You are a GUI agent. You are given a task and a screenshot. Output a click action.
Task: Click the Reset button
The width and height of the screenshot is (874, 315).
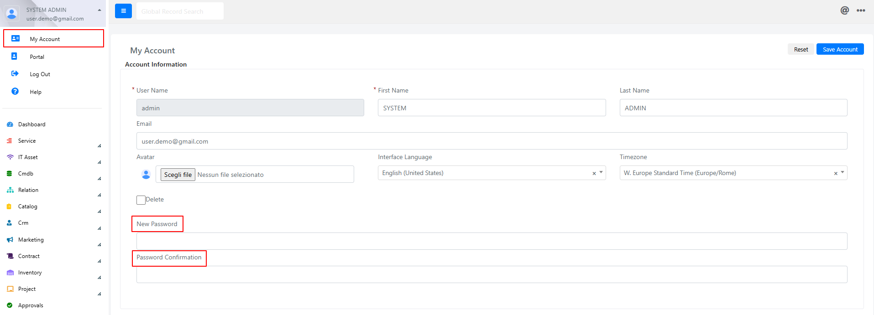[x=801, y=49]
